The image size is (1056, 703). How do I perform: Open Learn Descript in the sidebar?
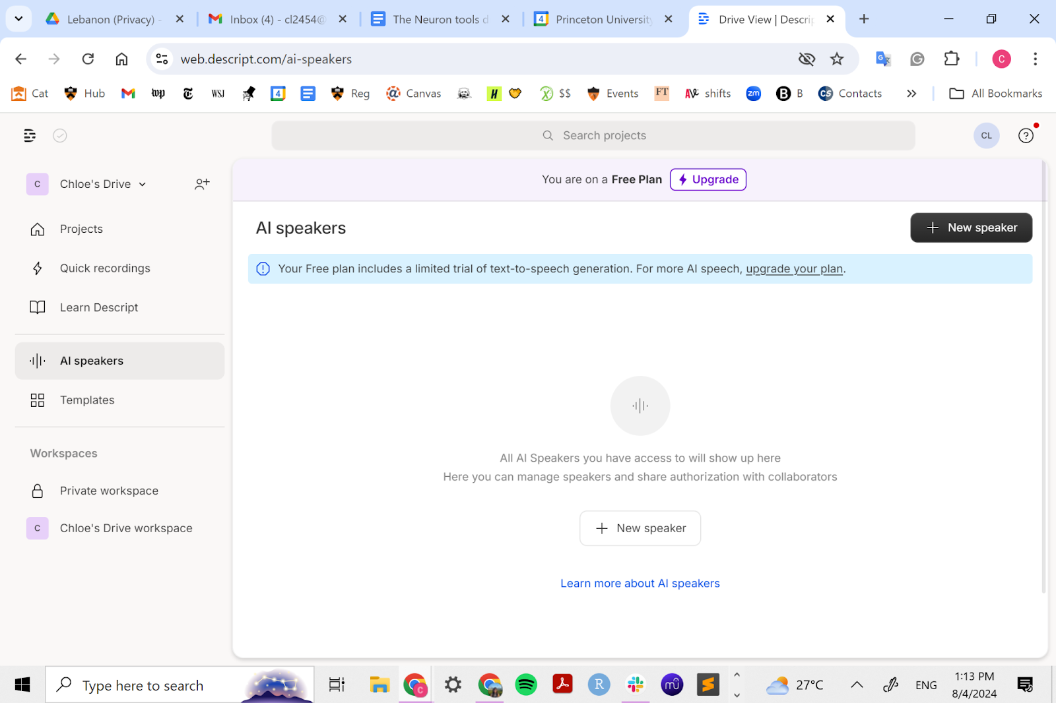(x=119, y=307)
